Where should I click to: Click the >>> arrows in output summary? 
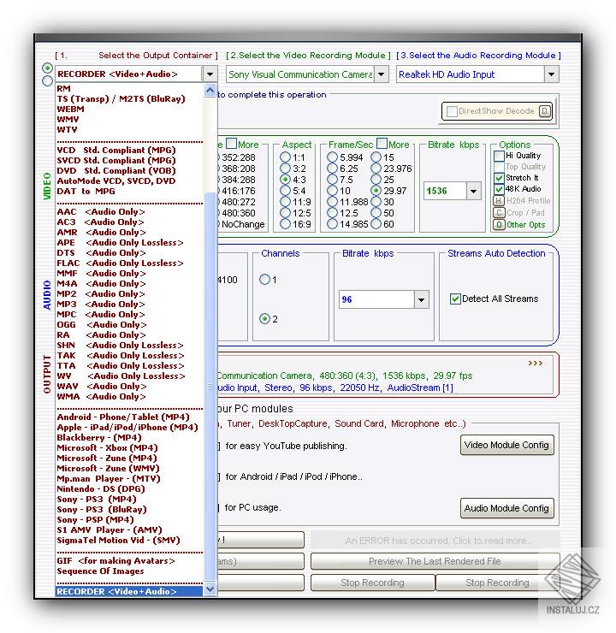(536, 364)
